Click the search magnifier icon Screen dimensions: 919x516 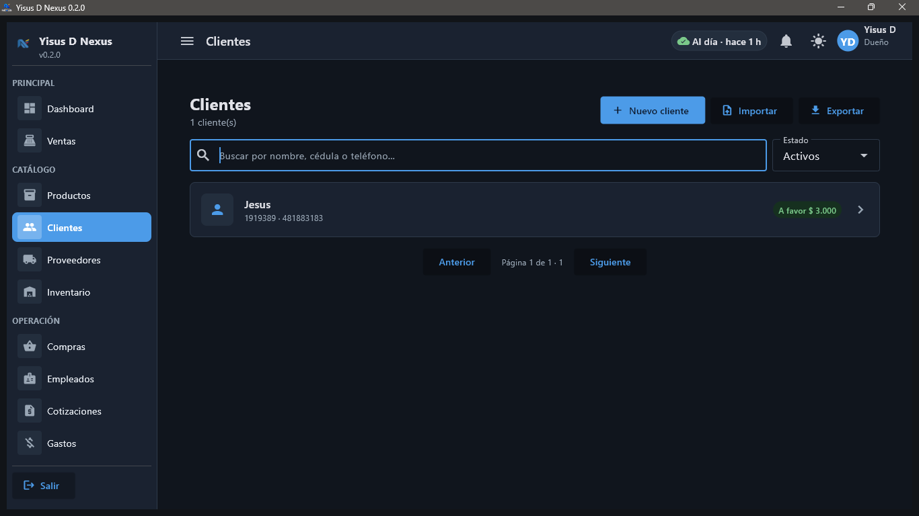tap(203, 155)
